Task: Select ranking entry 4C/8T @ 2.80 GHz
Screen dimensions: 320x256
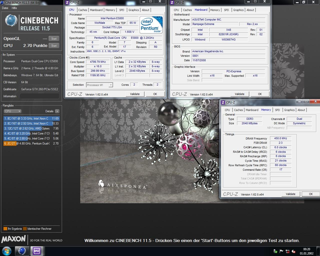Action: coord(31,138)
